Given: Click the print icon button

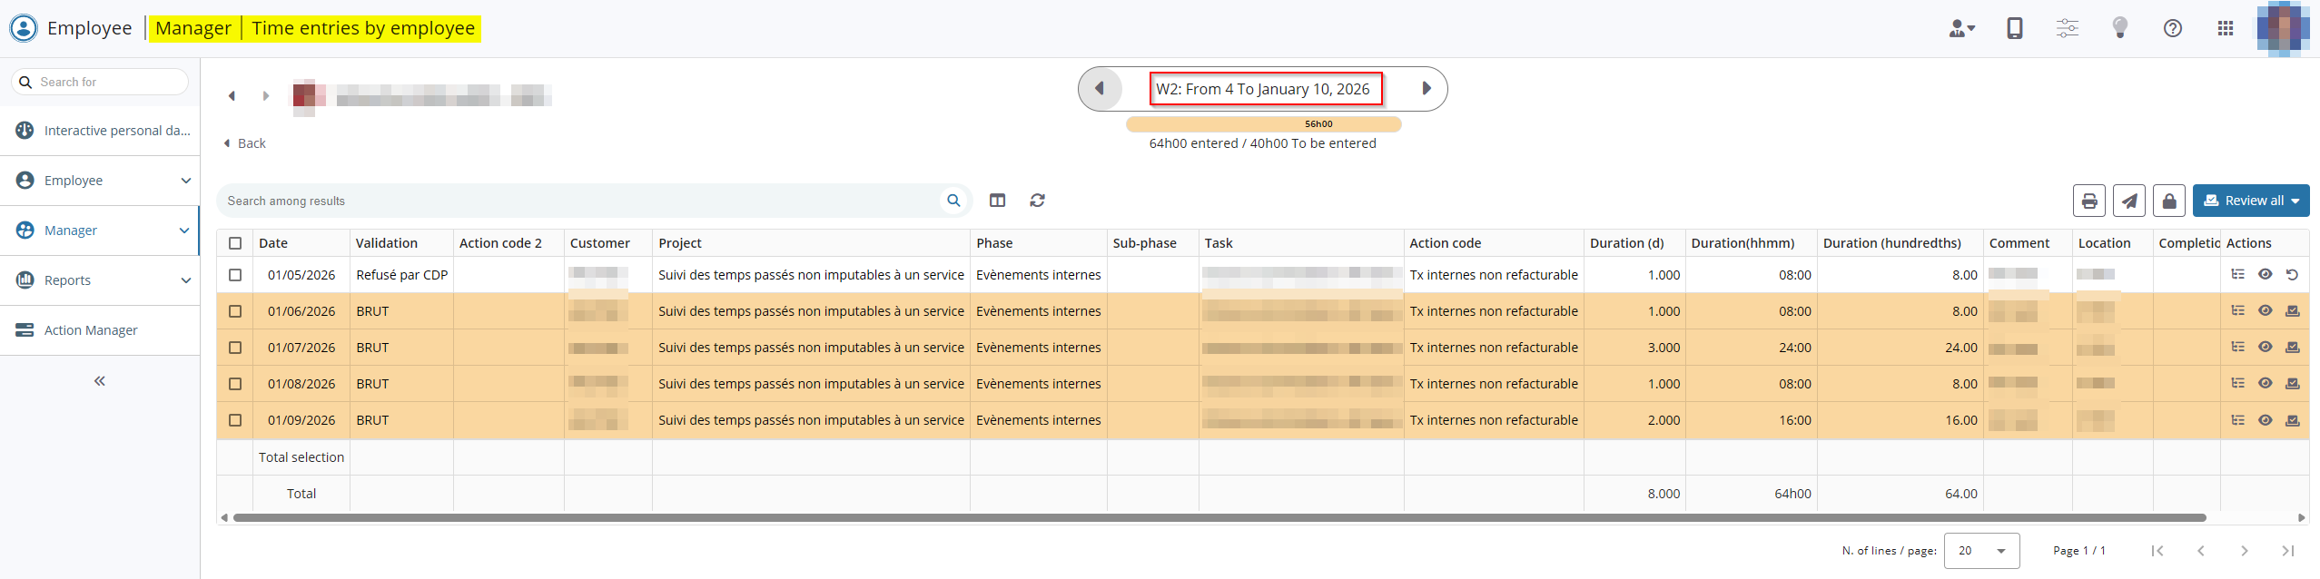Looking at the screenshot, I should click(2088, 201).
